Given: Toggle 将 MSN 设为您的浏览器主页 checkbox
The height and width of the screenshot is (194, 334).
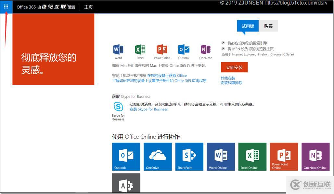Looking at the screenshot, I should [x=223, y=49].
